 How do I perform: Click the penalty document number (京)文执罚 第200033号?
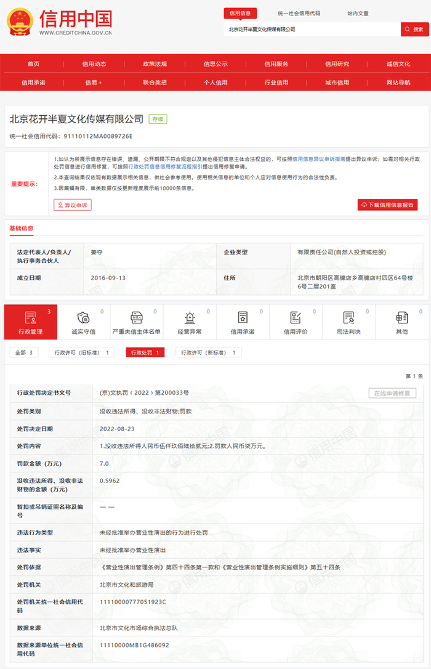pyautogui.click(x=144, y=392)
